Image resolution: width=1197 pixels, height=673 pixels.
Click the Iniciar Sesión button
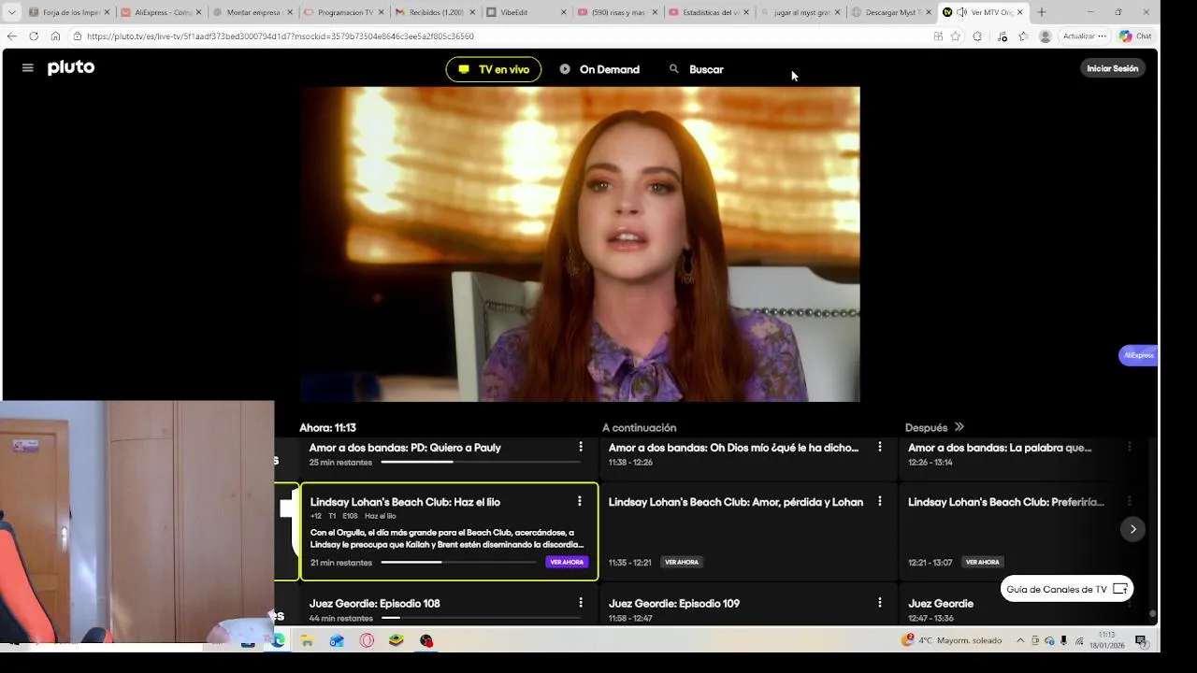pos(1113,68)
